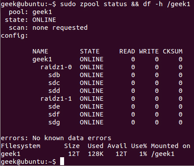The image size is (194, 166).
Task: Click the typed 'sudo zpool status' command text
Action: point(93,4)
